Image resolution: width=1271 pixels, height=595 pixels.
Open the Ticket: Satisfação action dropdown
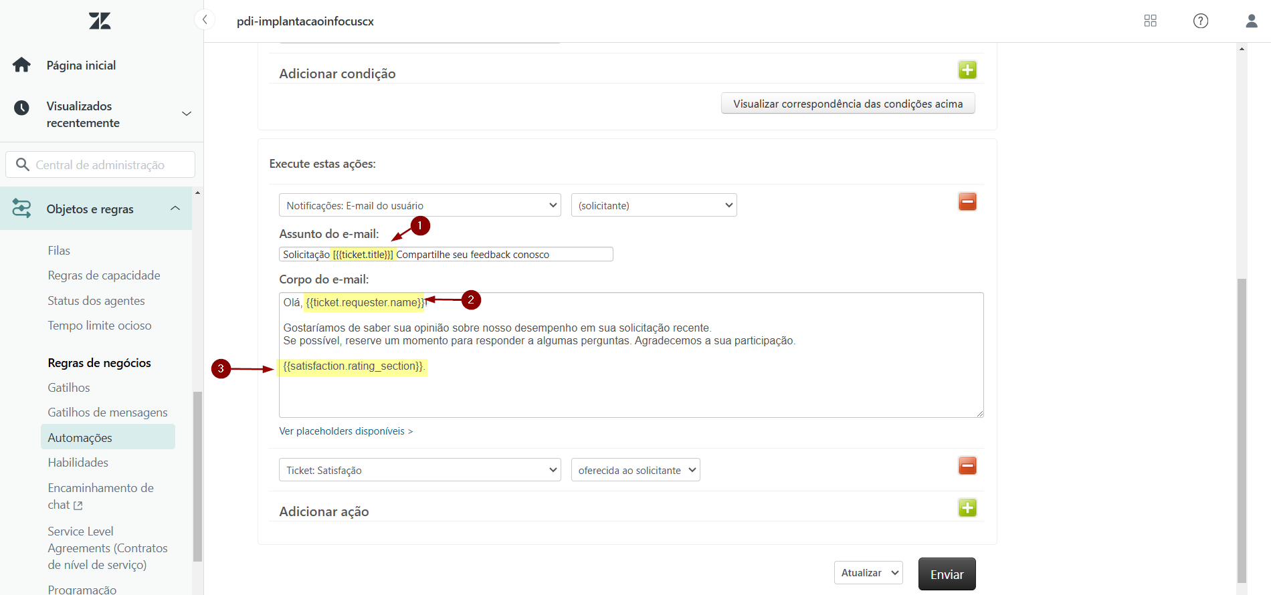(x=419, y=470)
